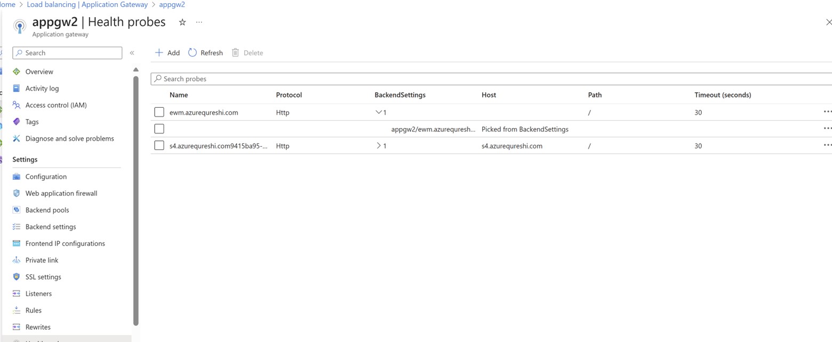Click the Web application firewall shield icon
Screen dimensions: 832x342
(17, 193)
